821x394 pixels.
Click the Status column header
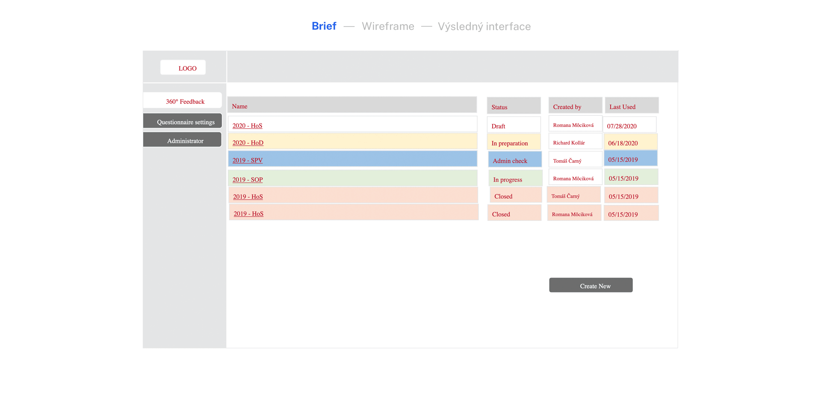coord(514,106)
